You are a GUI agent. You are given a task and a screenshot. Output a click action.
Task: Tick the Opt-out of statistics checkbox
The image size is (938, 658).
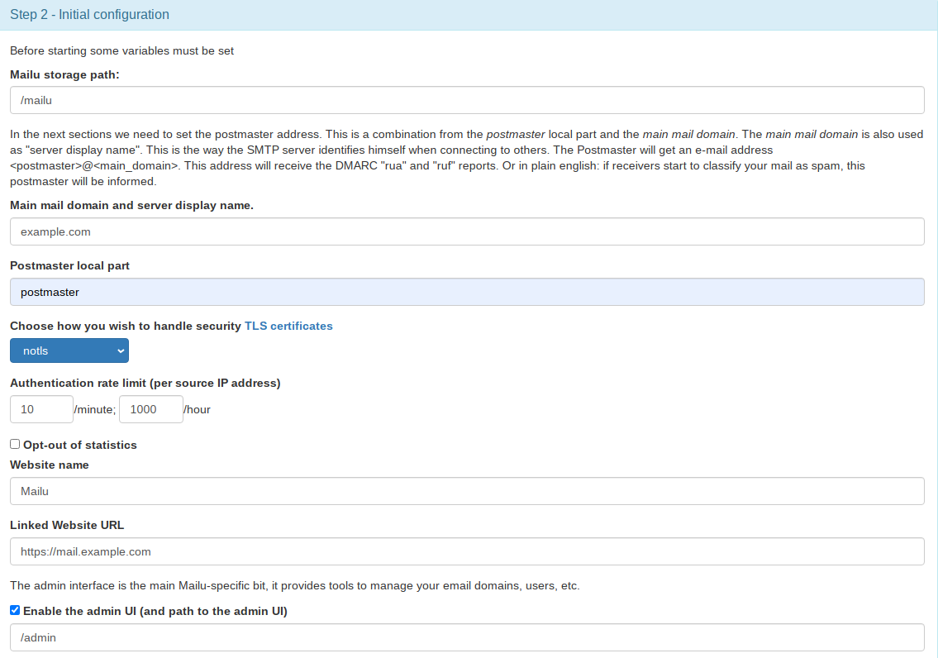pos(15,444)
